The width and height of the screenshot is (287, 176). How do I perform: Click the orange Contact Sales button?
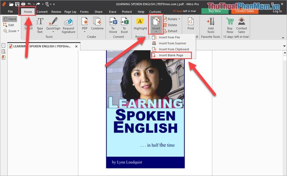(245, 11)
